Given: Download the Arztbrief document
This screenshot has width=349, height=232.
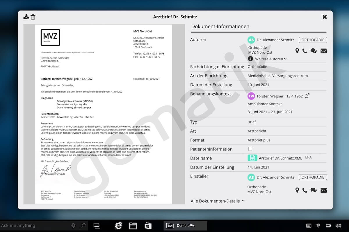Looking at the screenshot, I should (26, 17).
